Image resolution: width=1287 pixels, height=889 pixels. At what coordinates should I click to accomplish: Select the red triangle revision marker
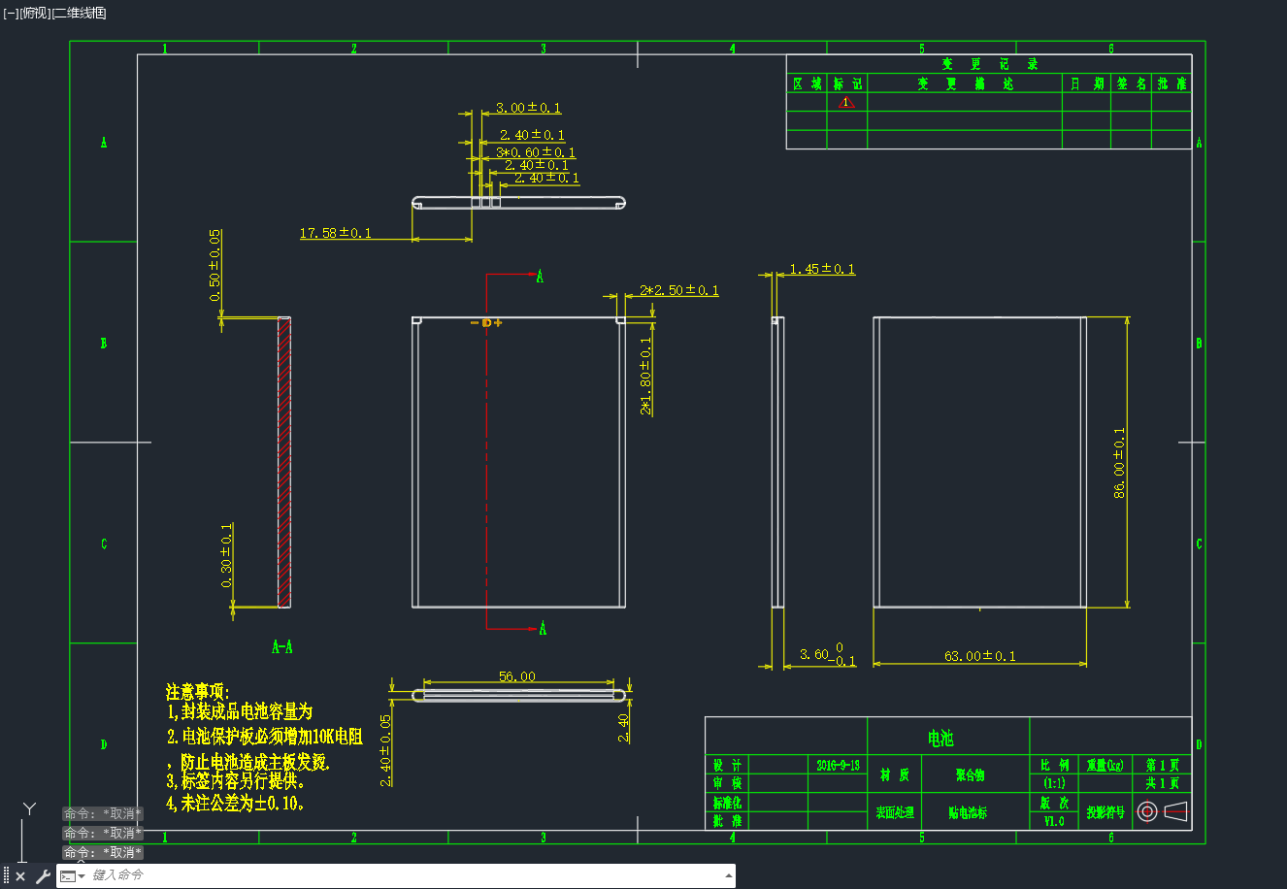click(846, 102)
